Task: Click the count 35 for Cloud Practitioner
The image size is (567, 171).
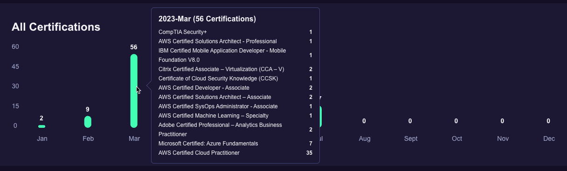Action: click(x=309, y=153)
